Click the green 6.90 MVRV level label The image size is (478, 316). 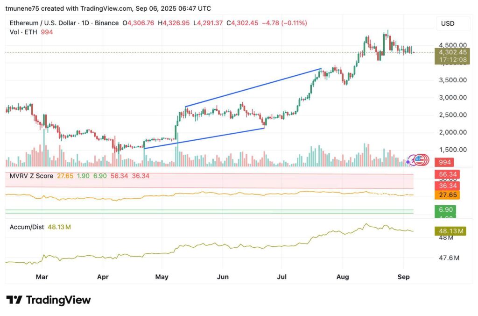click(x=445, y=209)
